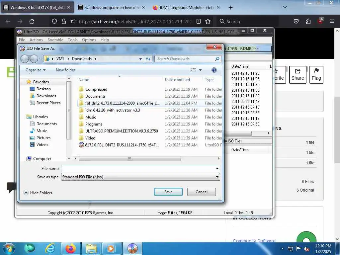Open Firefox application hamburger menu
Image resolution: width=340 pixels, height=255 pixels.
click(332, 21)
